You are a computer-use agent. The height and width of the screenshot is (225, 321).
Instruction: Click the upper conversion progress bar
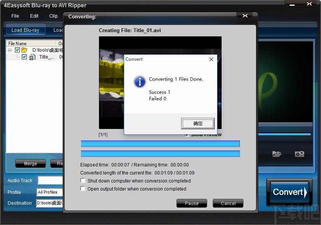pos(160,143)
